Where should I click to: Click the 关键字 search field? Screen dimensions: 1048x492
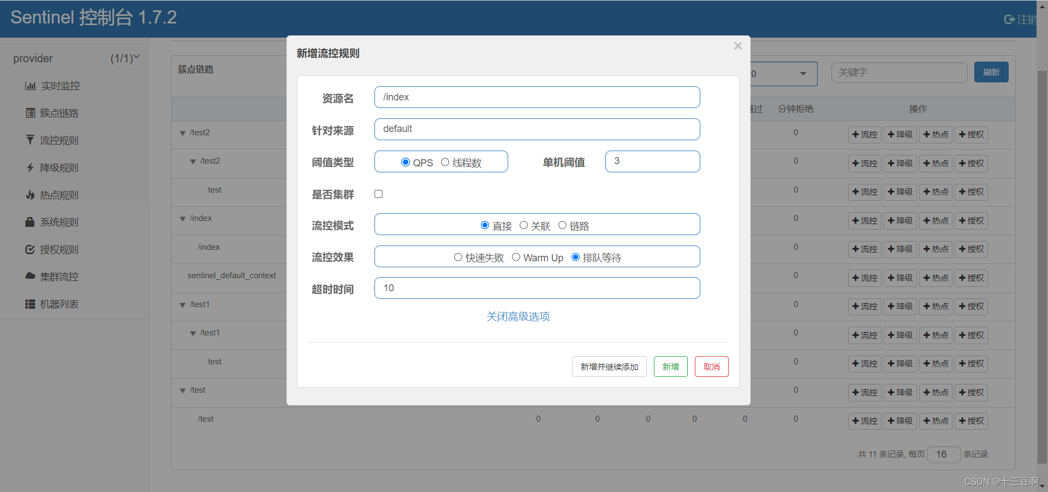click(899, 72)
